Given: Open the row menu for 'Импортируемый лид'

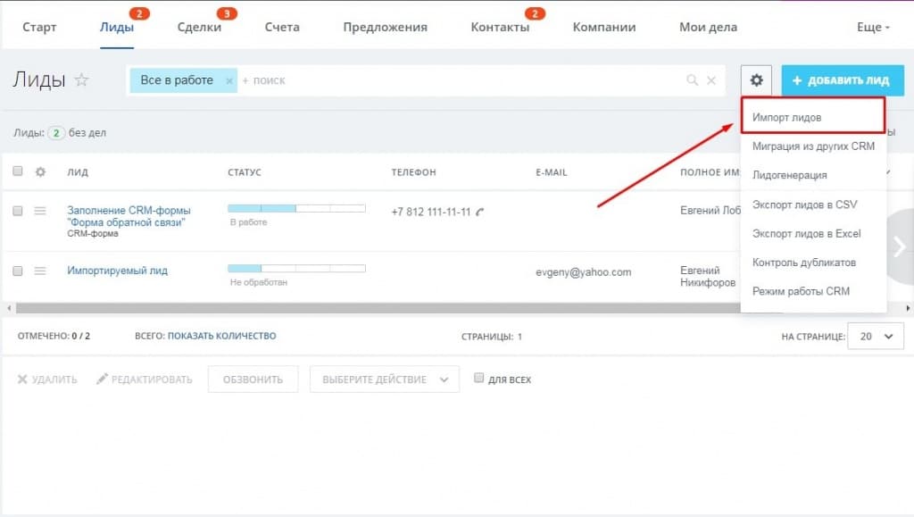Looking at the screenshot, I should pyautogui.click(x=40, y=271).
